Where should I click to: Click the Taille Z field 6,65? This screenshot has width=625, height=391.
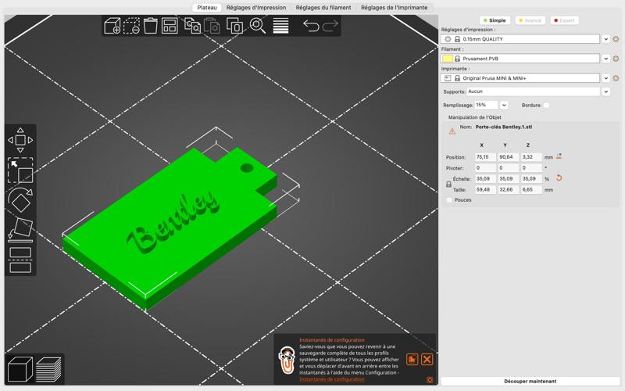(532, 190)
